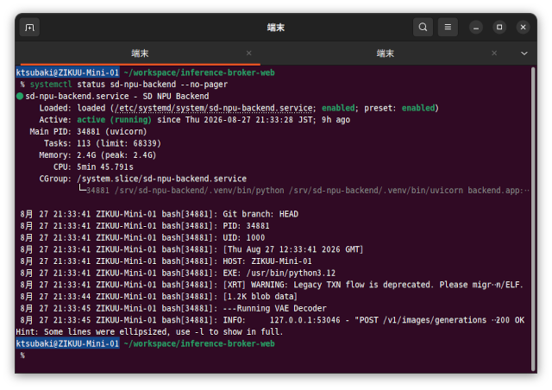Click the green service status dot
Viewport: 552px width, 390px height.
(x=20, y=96)
